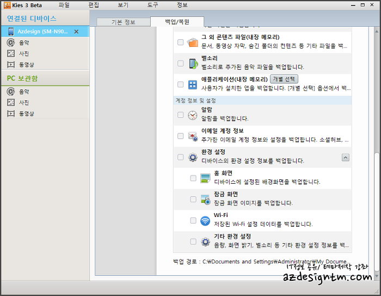Open 사진 under 연결된 디바이스
Viewport: 381px width, 296px height.
click(x=24, y=53)
